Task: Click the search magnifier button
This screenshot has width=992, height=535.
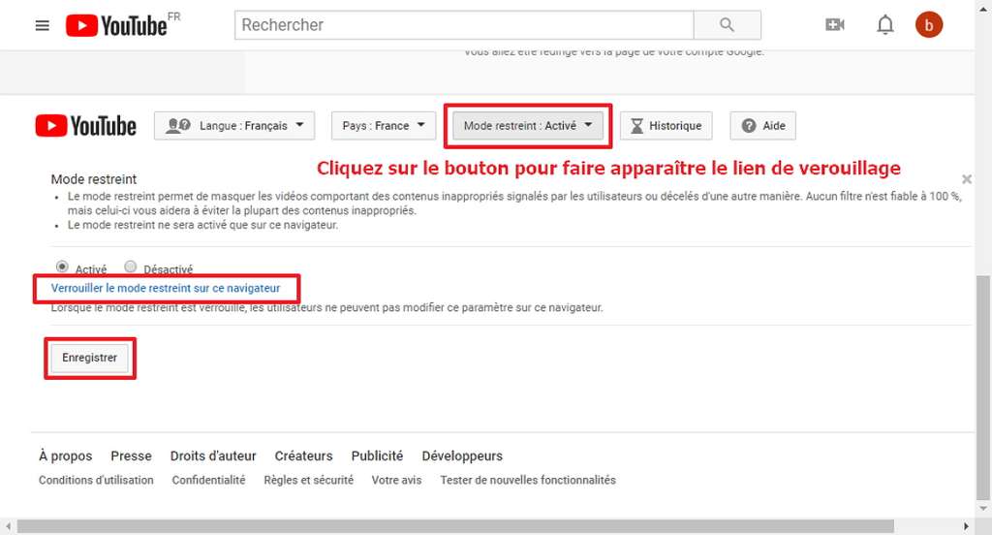Action: tap(727, 25)
